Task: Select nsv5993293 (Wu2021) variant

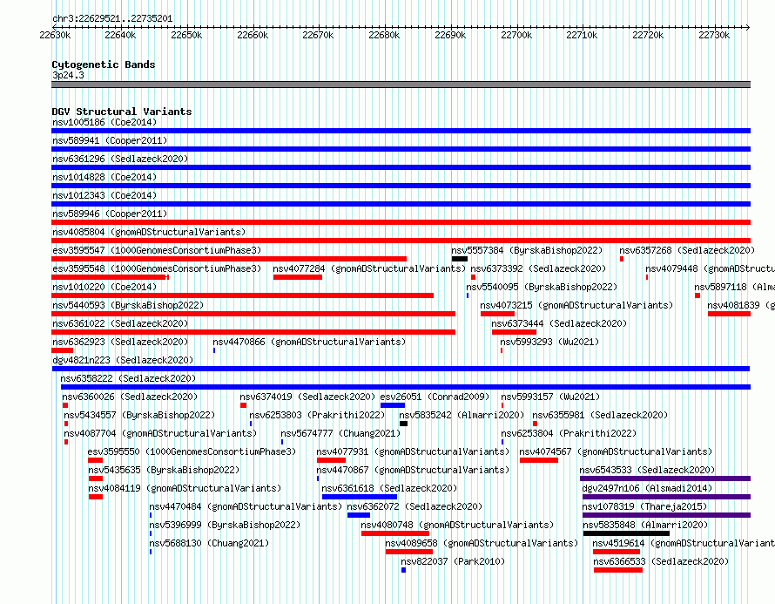Action: [x=549, y=342]
